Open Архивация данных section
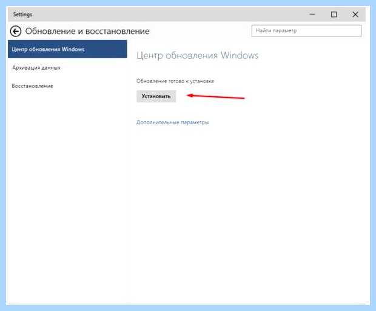 pos(36,68)
